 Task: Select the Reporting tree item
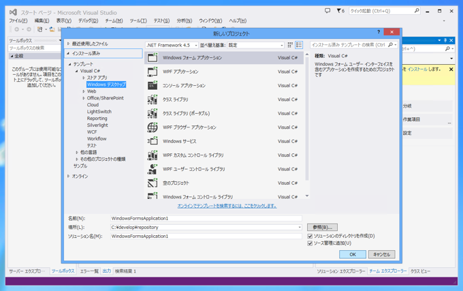tap(97, 119)
